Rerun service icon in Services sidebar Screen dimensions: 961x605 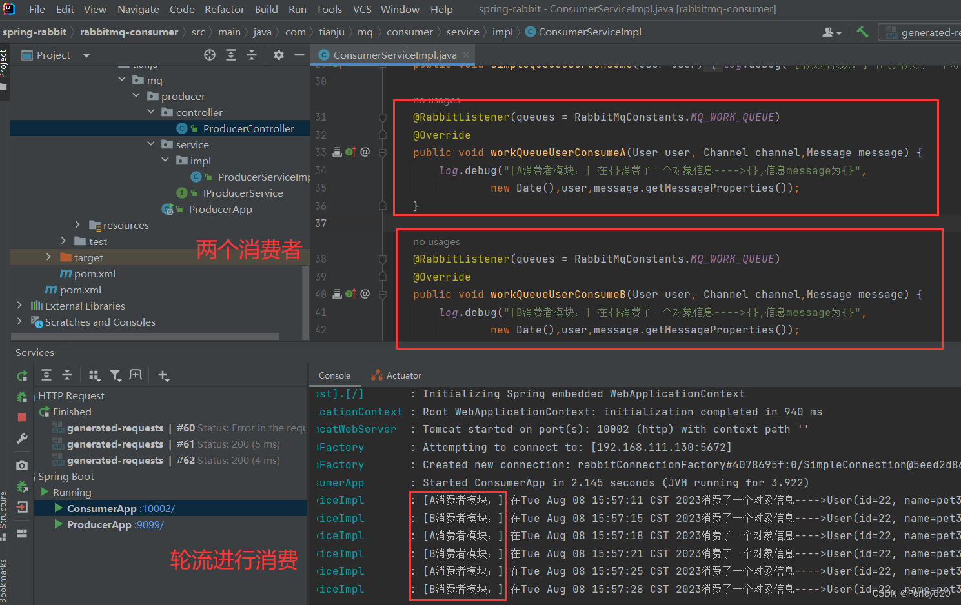coord(22,375)
